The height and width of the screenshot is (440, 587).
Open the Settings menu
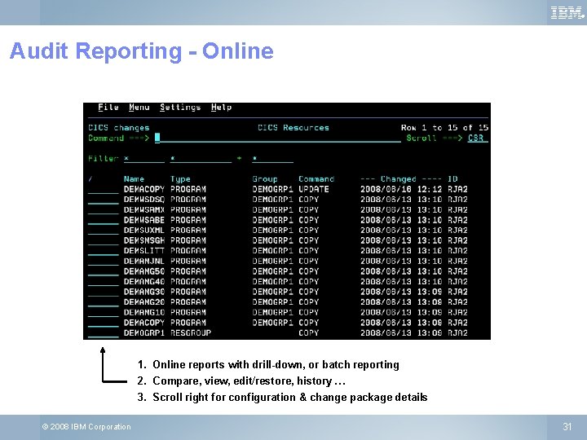[180, 108]
